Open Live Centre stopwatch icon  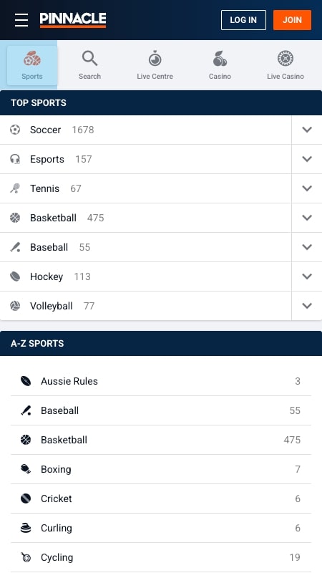[x=155, y=59]
